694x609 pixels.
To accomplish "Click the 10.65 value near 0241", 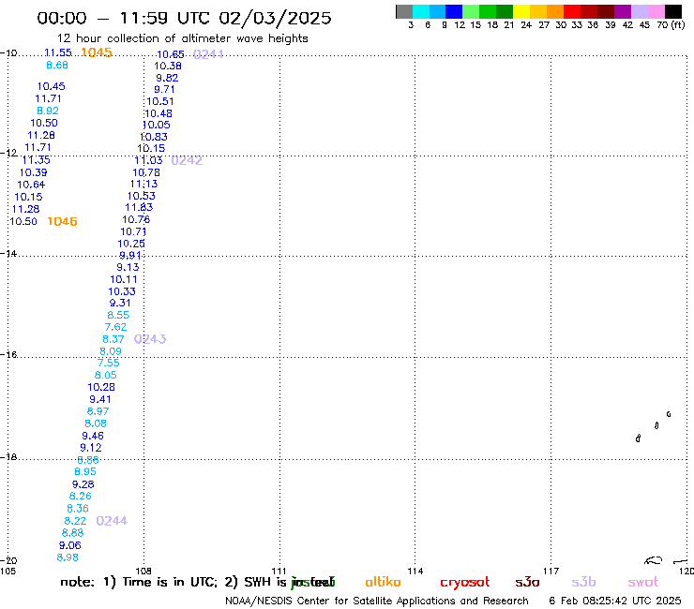I will pyautogui.click(x=171, y=54).
